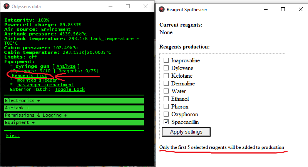Expand the Permissions & Logging section

coord(74,115)
